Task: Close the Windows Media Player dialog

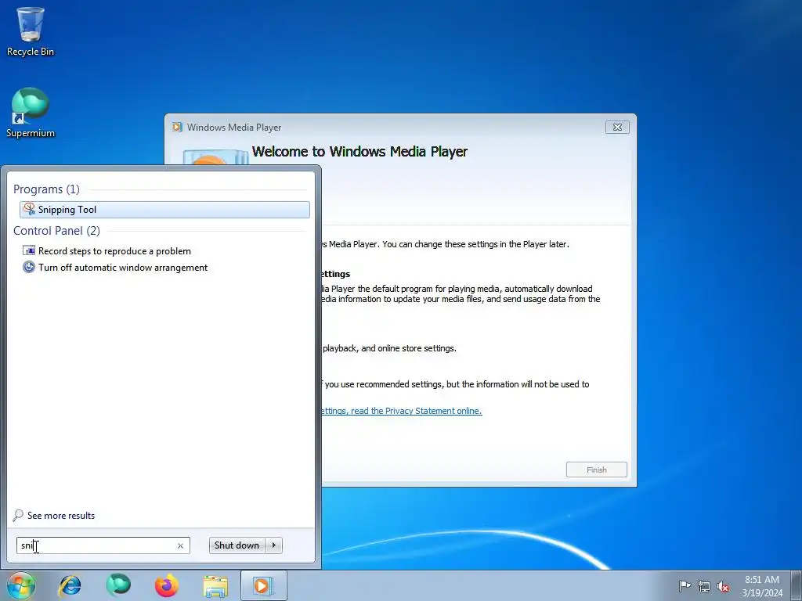Action: 617,128
